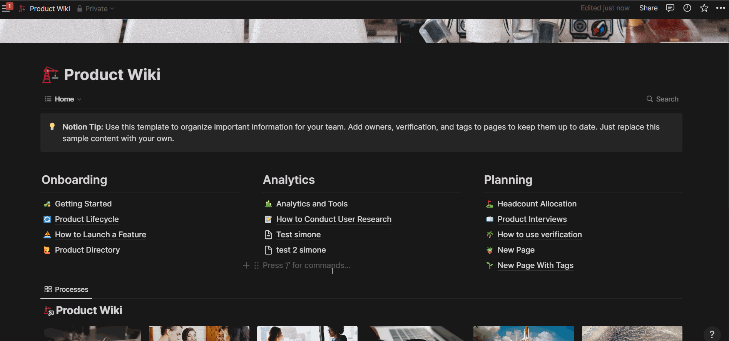
Task: Open How to use verification link
Action: [540, 235]
